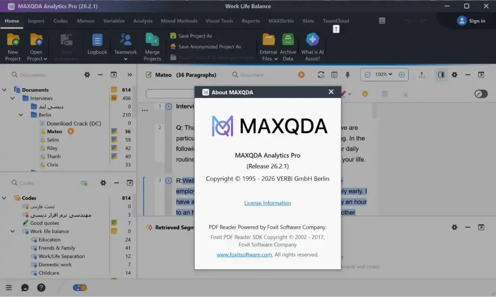
Task: Select the Childcare code
Action: click(49, 273)
